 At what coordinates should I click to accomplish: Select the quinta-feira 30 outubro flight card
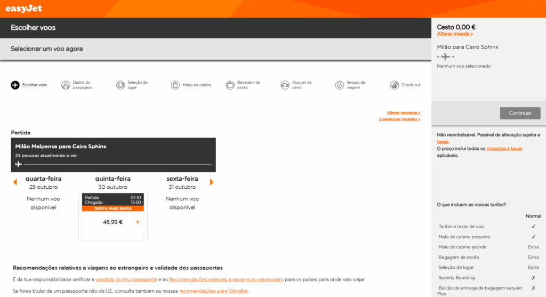(x=113, y=216)
